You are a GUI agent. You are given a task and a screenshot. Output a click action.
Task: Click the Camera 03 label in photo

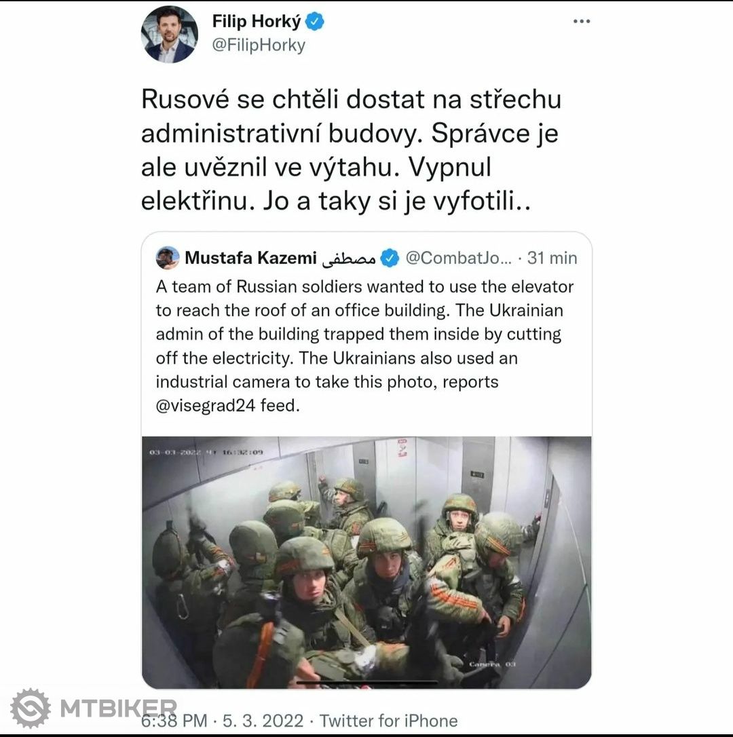(492, 664)
